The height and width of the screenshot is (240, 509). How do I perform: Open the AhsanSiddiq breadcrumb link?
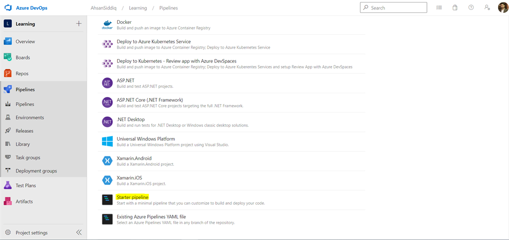point(103,8)
